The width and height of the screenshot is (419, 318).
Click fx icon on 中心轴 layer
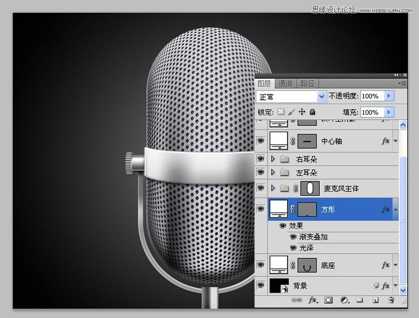[386, 141]
